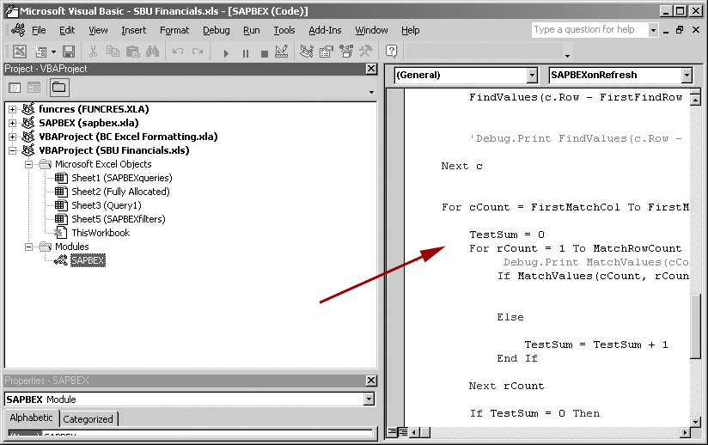Open the Window menu

[371, 30]
